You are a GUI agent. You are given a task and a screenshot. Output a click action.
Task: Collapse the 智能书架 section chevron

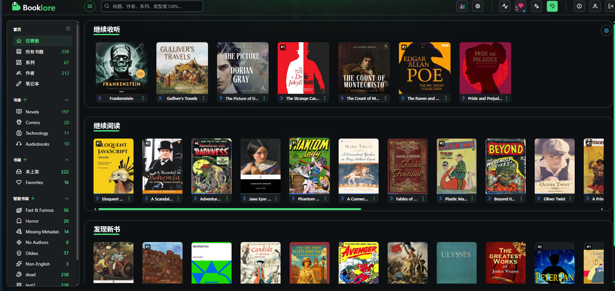[x=67, y=199]
